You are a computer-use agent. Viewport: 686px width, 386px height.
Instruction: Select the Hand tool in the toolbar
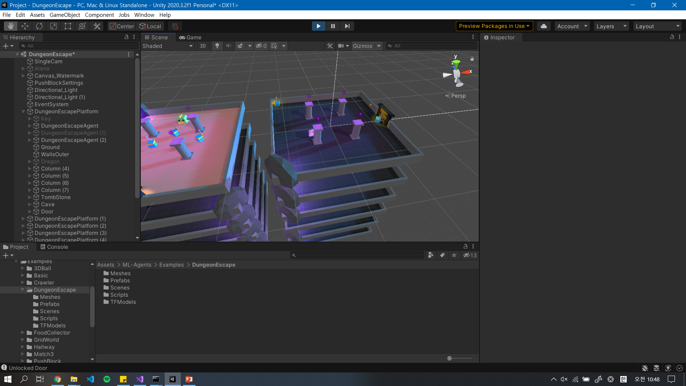coord(10,26)
